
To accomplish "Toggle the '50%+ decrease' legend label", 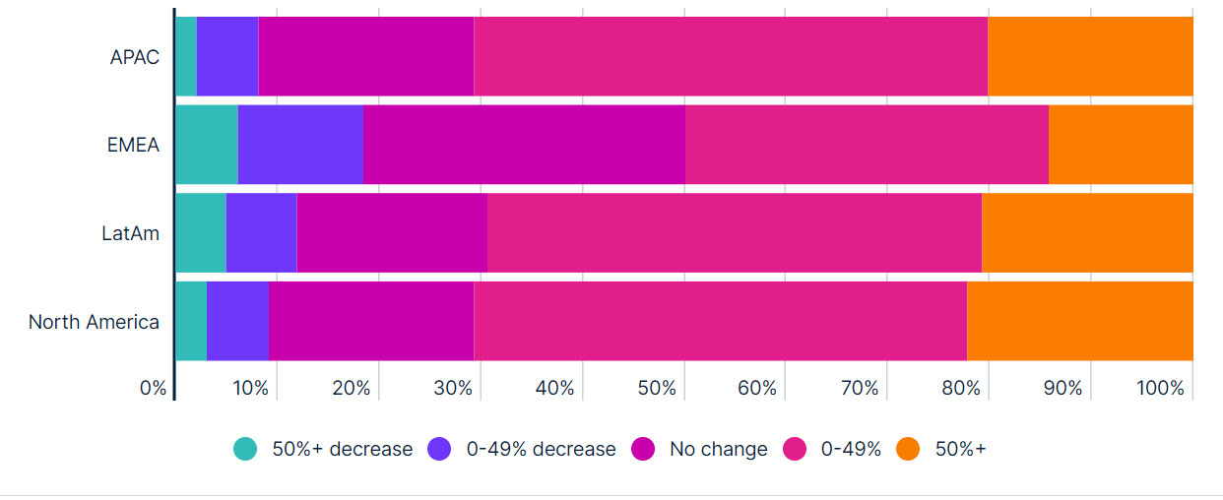I will 342,449.
